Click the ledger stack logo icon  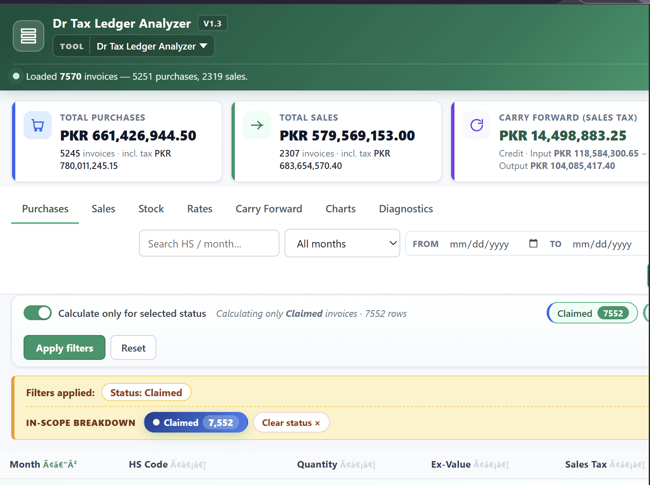pos(29,36)
